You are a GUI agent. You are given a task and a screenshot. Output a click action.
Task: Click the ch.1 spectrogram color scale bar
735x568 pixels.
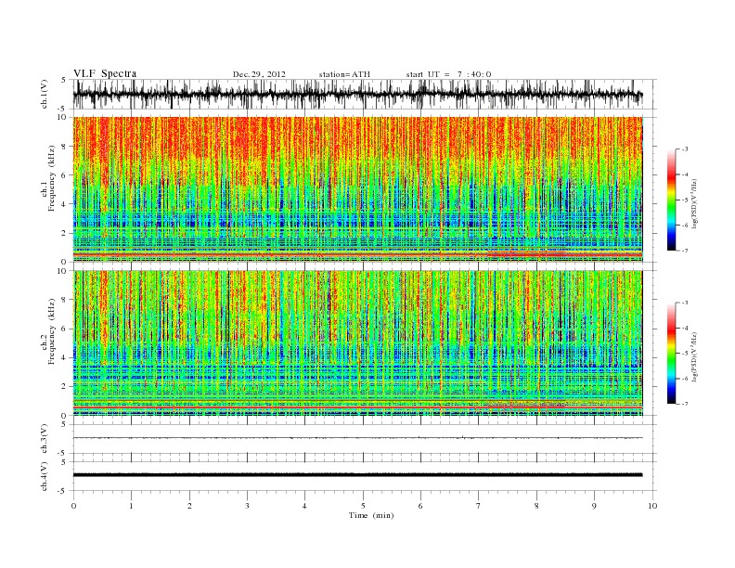tap(671, 200)
